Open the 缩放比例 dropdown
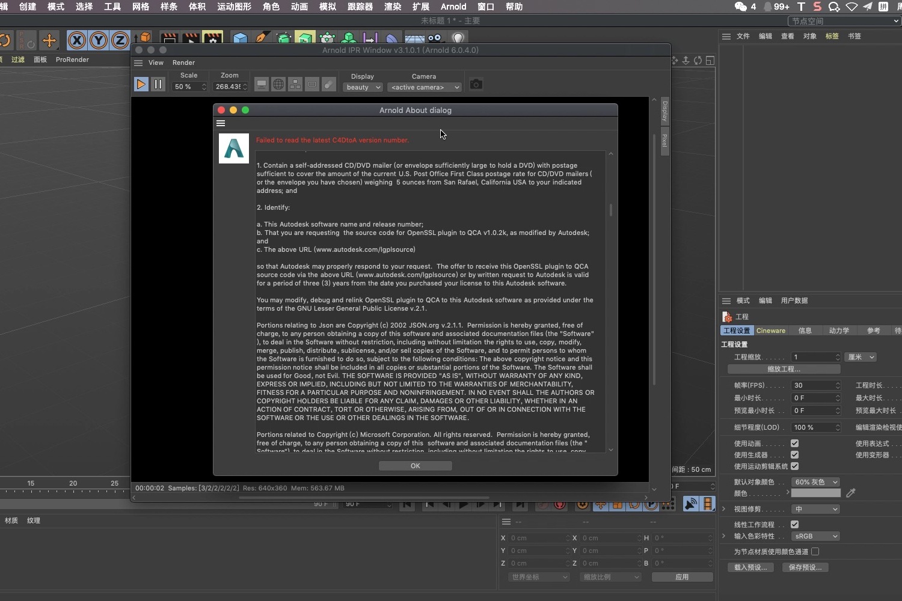The width and height of the screenshot is (902, 601). point(611,577)
